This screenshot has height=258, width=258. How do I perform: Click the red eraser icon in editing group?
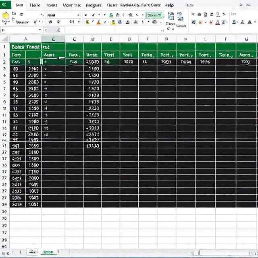[211, 22]
